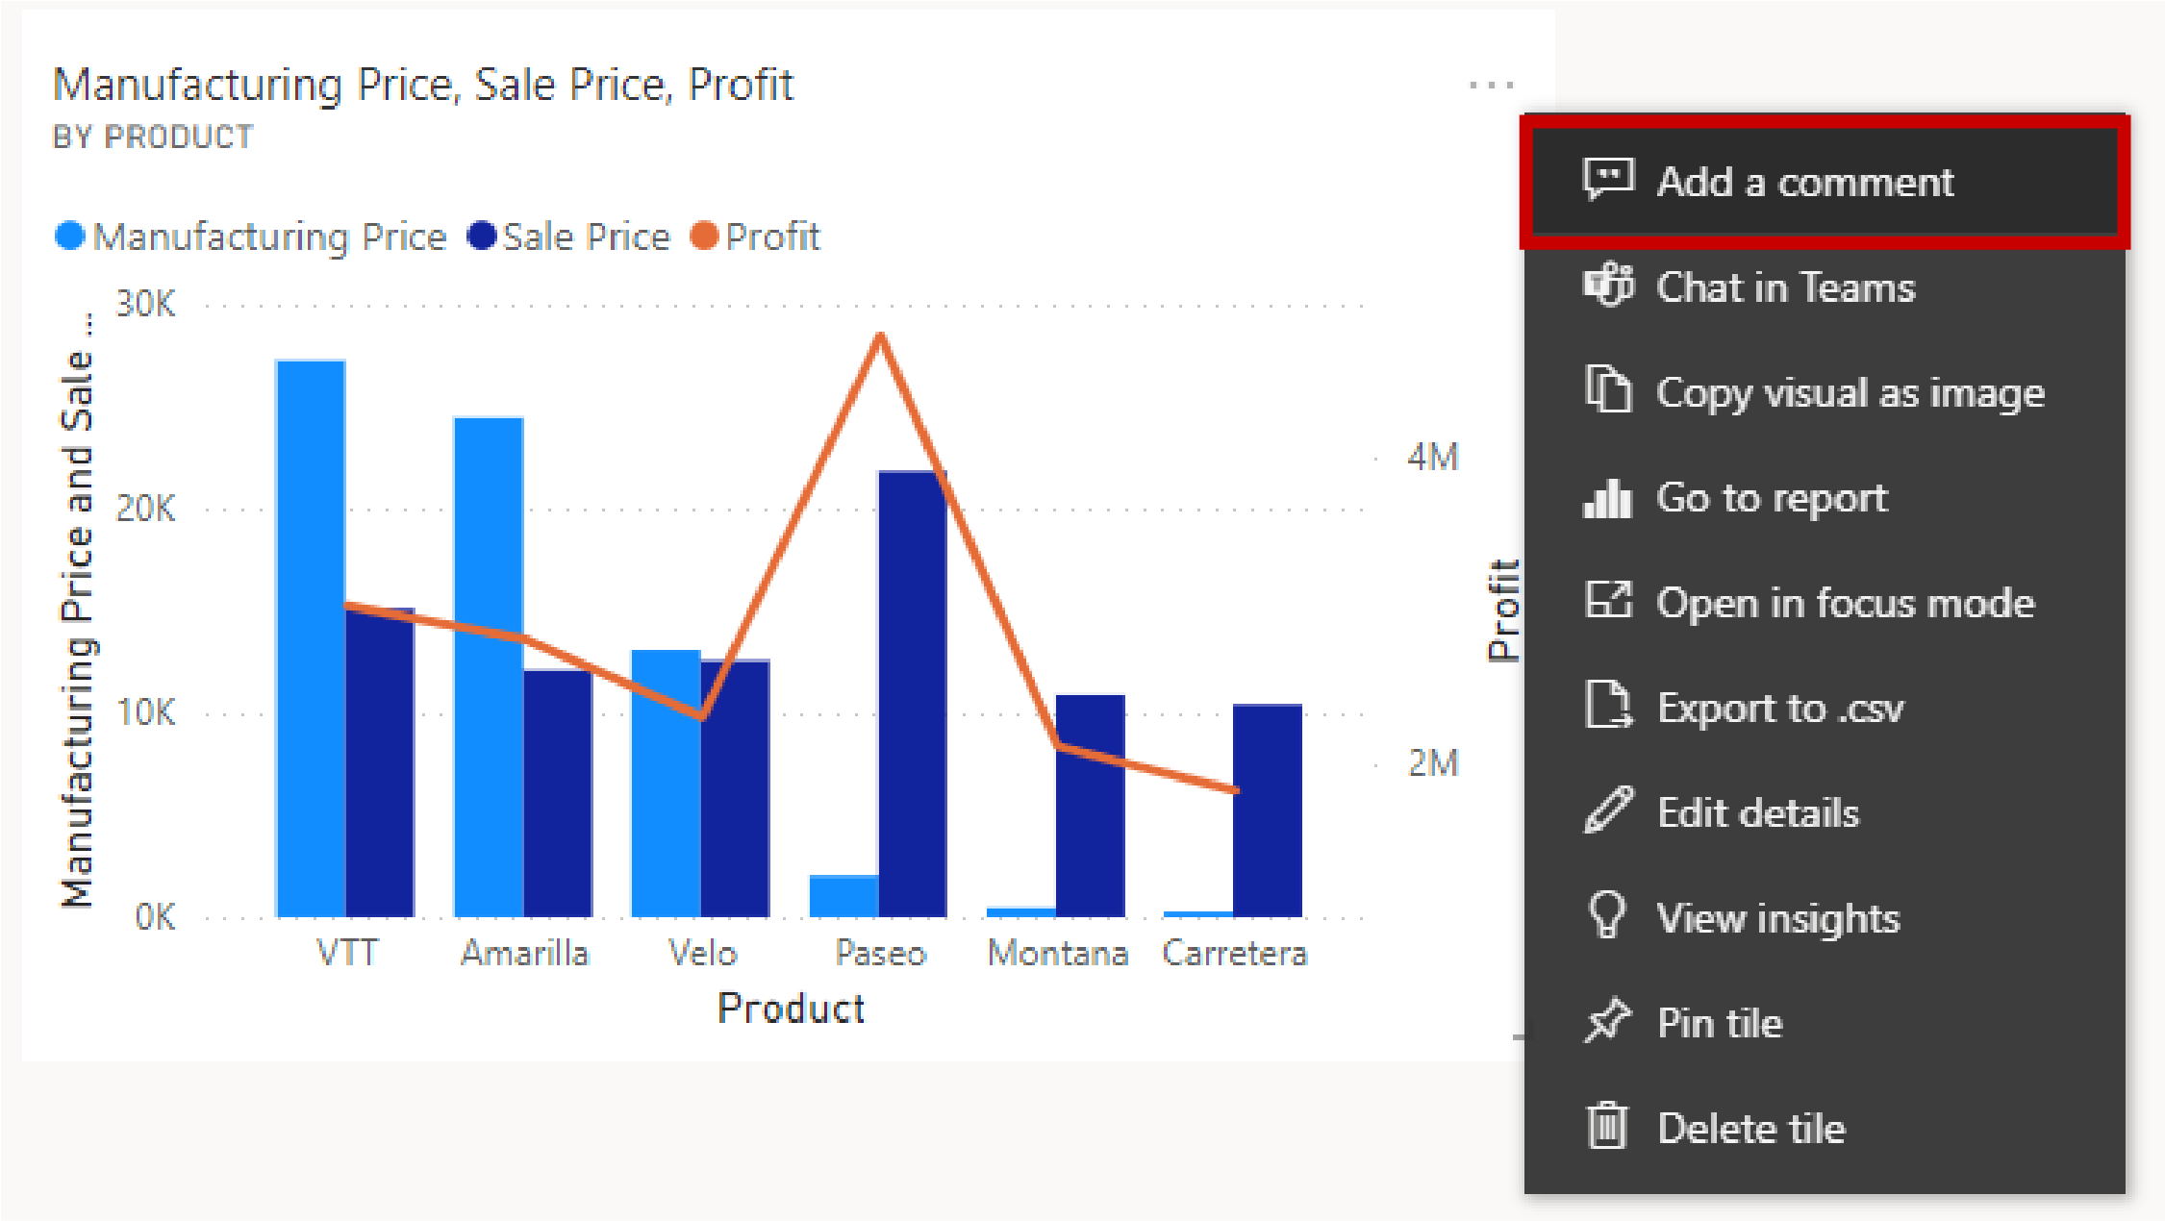Click the Add a comment icon
The height and width of the screenshot is (1221, 2165).
1610,182
